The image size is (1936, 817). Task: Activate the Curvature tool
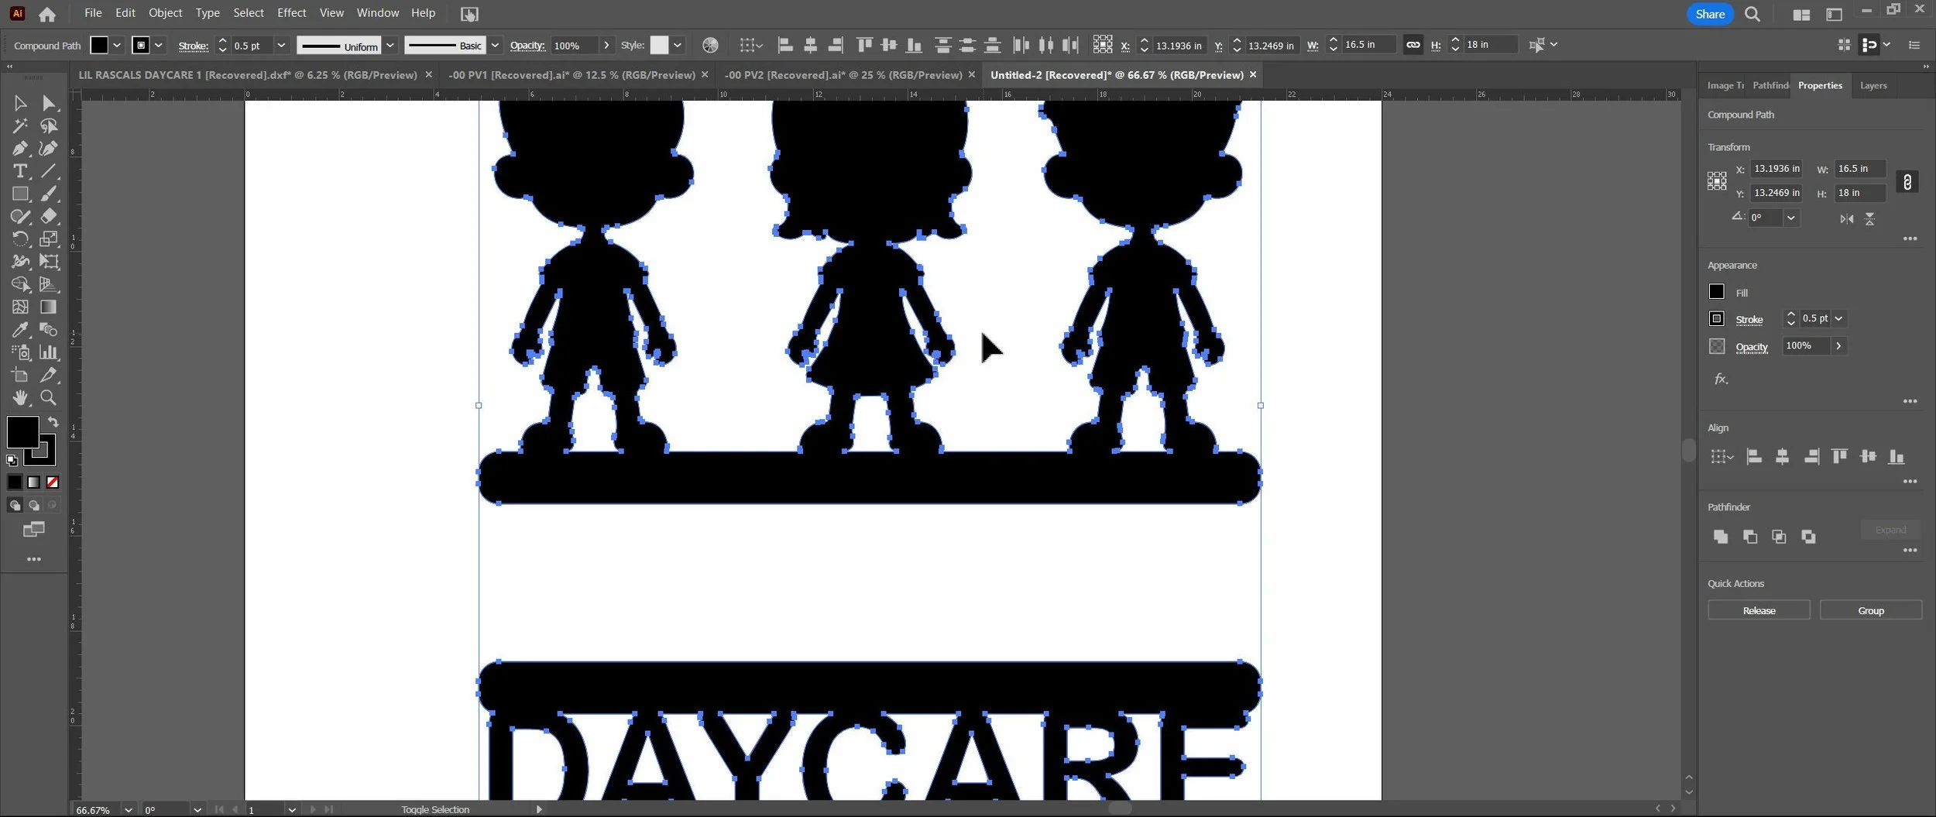pyautogui.click(x=49, y=148)
